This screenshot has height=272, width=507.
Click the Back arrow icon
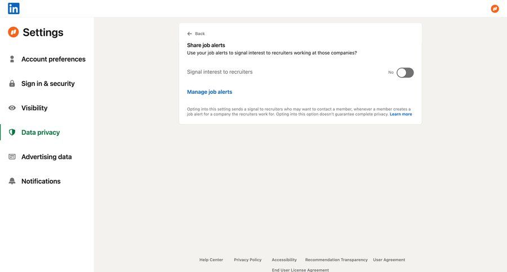click(x=190, y=34)
